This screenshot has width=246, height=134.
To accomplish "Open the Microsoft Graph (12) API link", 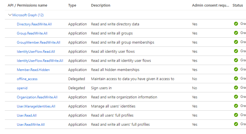I will (x=28, y=15).
